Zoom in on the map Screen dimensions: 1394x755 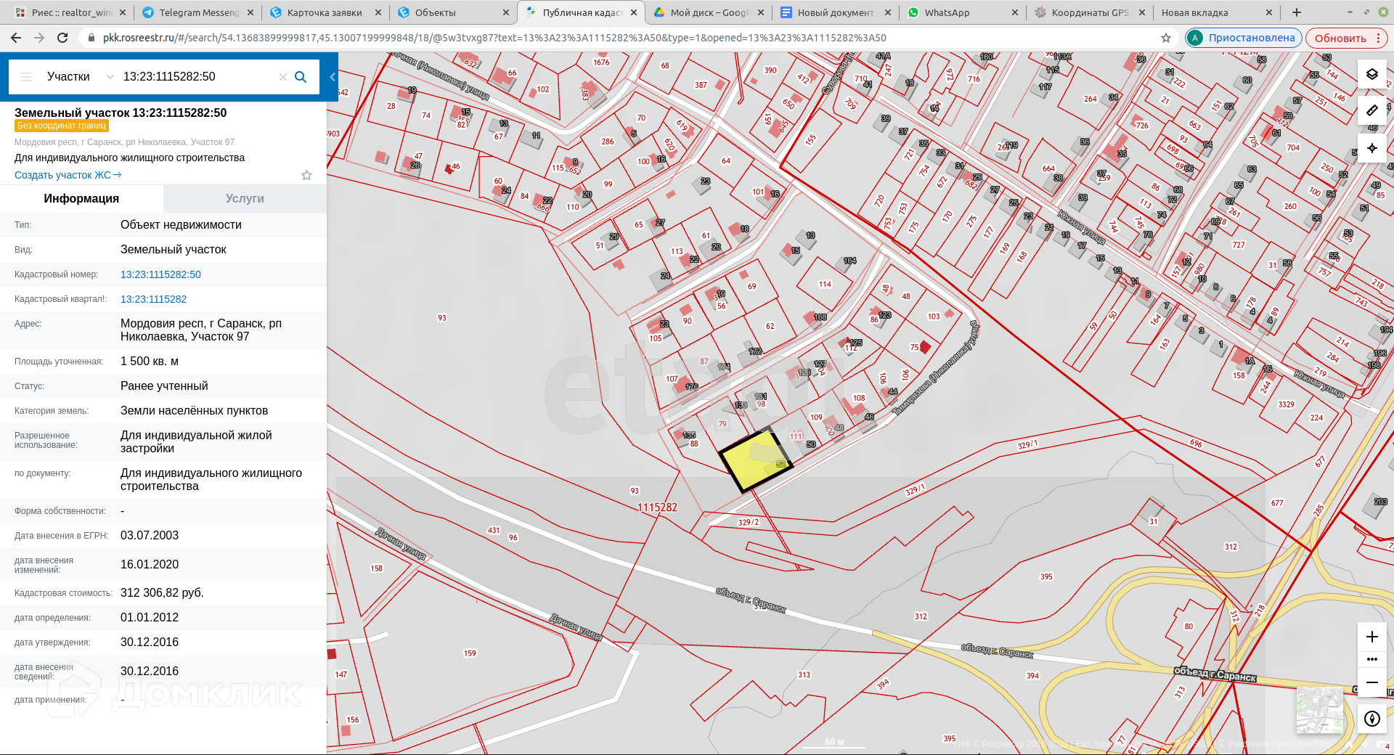point(1371,637)
